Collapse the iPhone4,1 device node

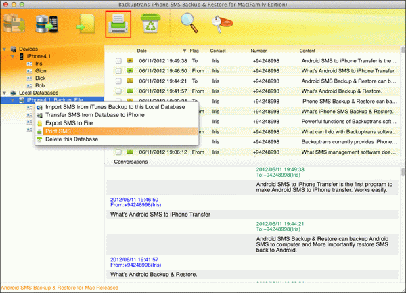[12, 56]
